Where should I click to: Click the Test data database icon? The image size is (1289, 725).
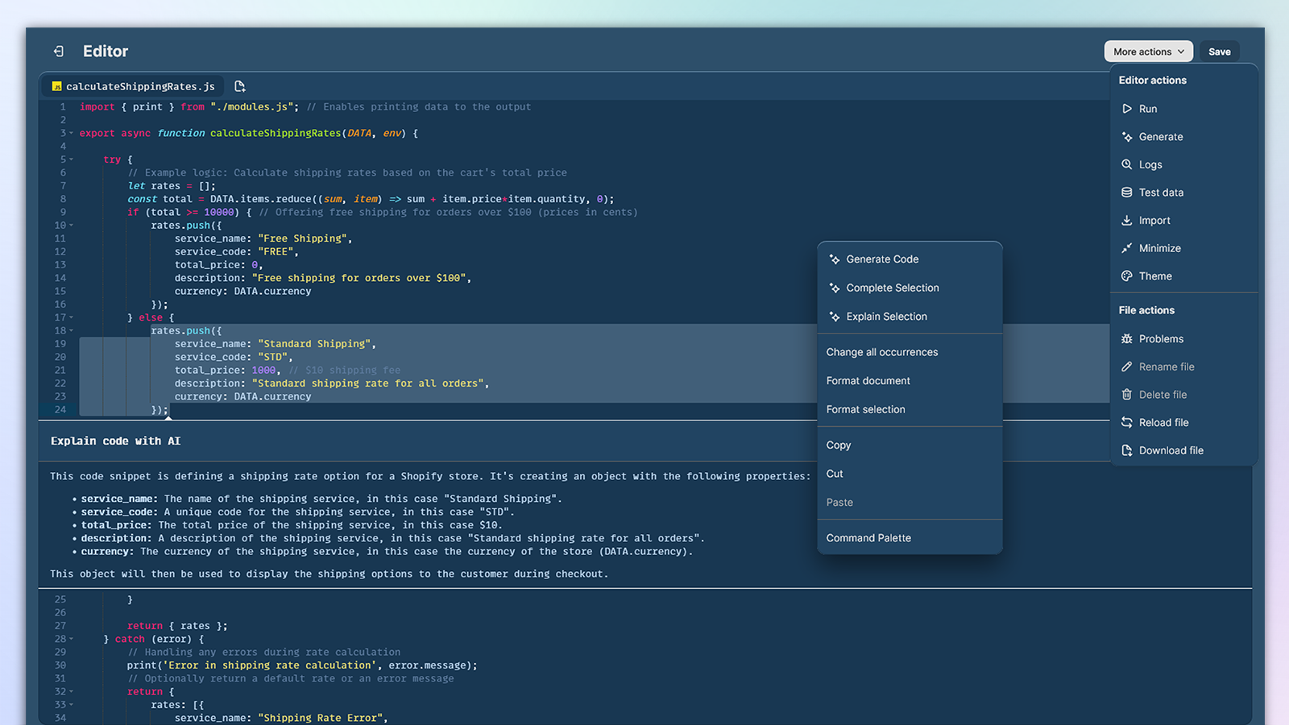pos(1127,193)
